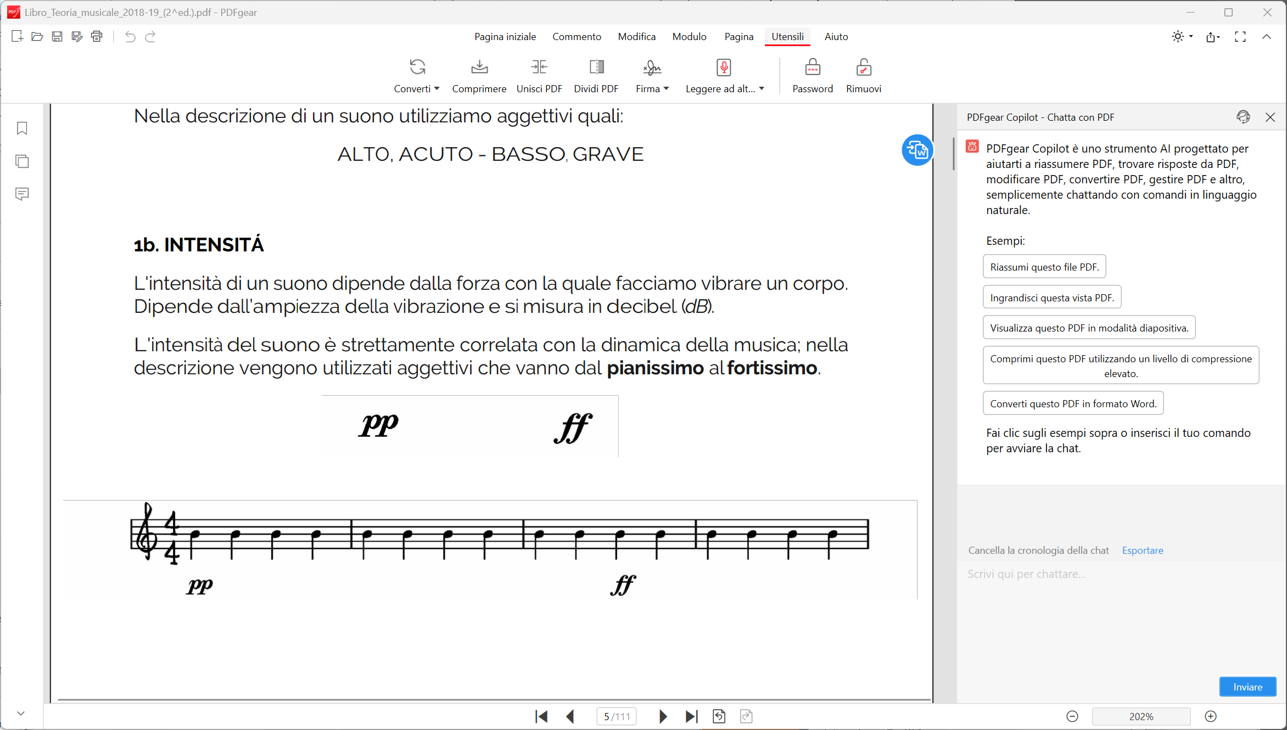Go to last page

click(692, 716)
